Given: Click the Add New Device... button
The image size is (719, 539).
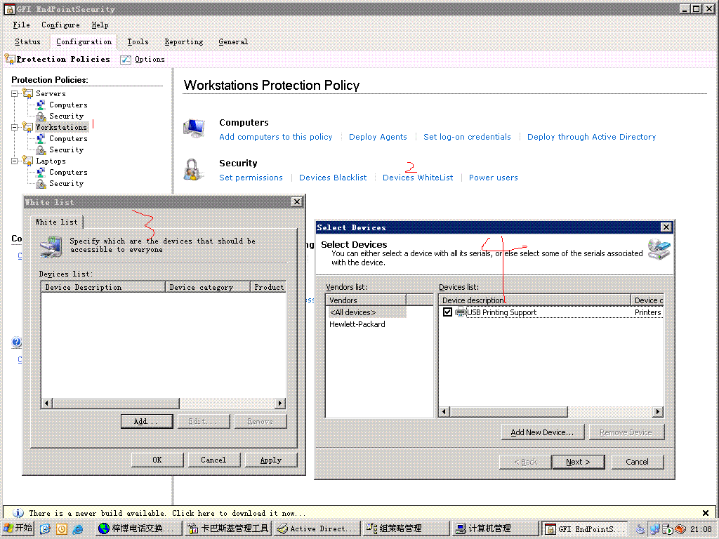Looking at the screenshot, I should (542, 432).
